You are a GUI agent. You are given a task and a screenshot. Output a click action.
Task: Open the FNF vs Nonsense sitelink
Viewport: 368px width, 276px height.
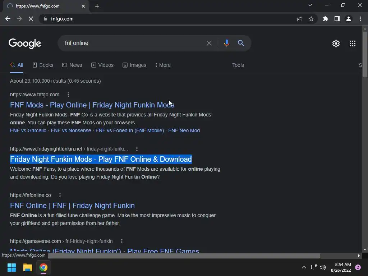pos(71,130)
